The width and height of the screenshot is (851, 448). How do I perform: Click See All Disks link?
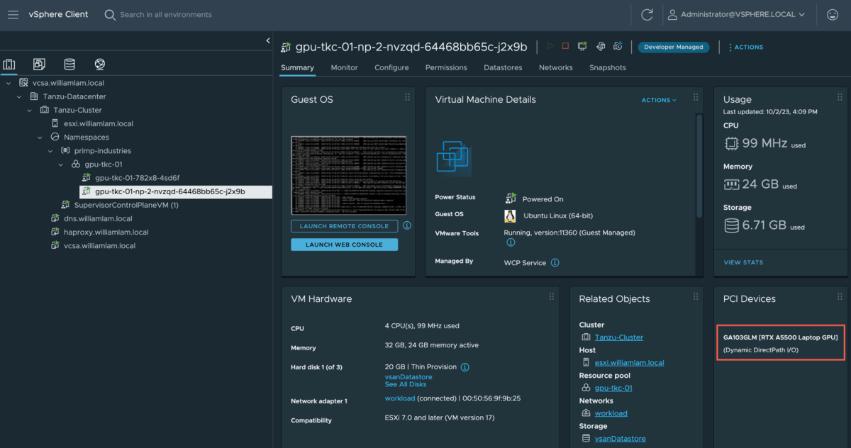click(406, 384)
